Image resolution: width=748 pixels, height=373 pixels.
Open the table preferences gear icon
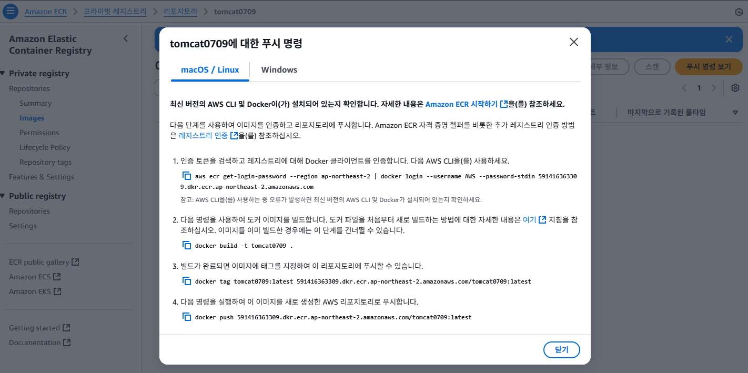click(735, 88)
